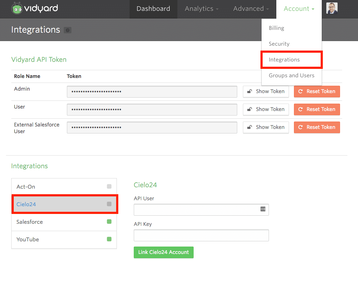
Task: Click the Role Name column header
Action: (27, 76)
